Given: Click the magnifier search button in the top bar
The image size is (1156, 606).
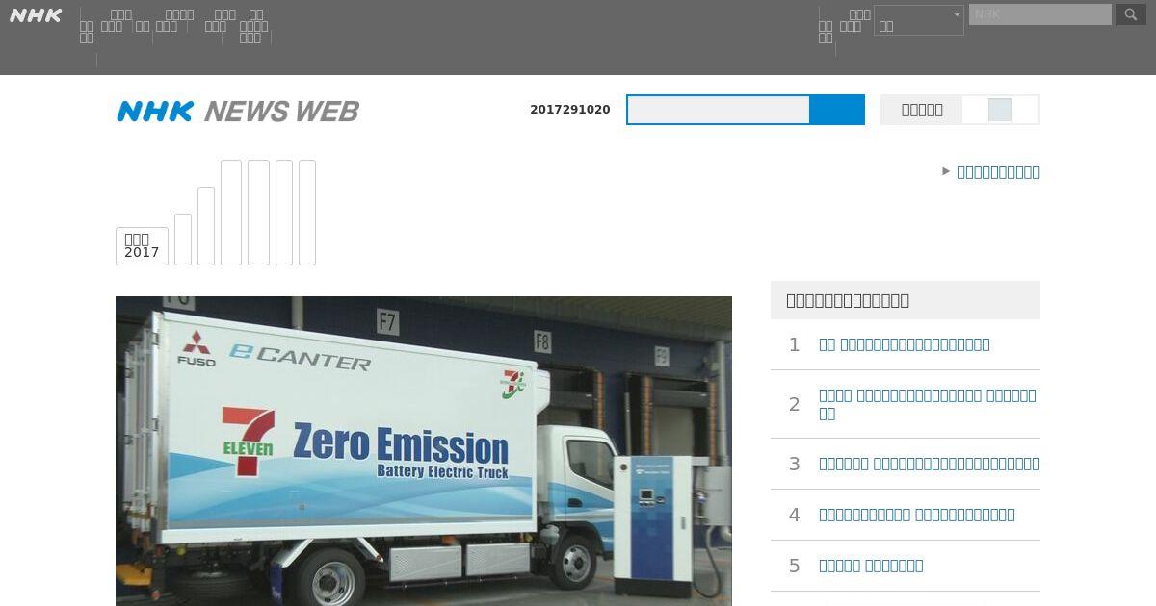Looking at the screenshot, I should (x=1131, y=14).
